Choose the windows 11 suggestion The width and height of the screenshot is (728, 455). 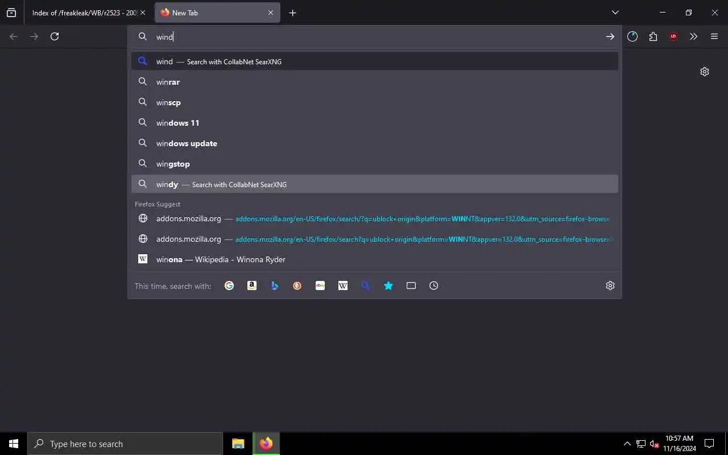coord(375,123)
